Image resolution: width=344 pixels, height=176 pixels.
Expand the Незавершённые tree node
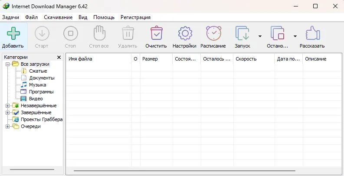[x=7, y=106]
